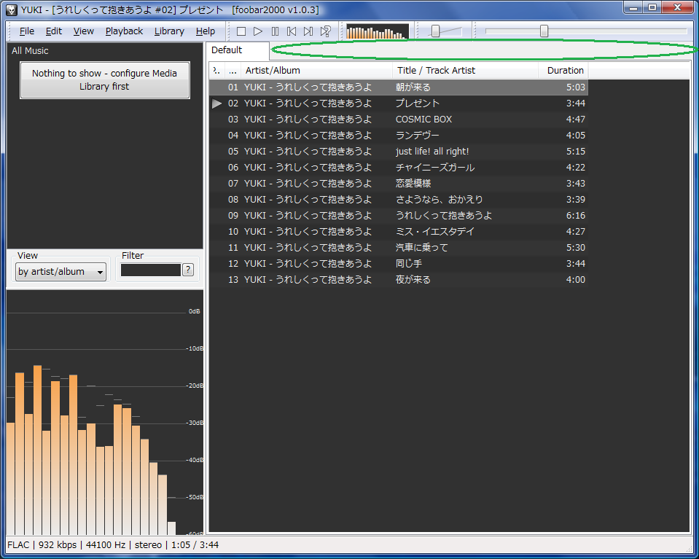The width and height of the screenshot is (699, 559).
Task: Open the 'by artist/album' view dropdown
Action: [60, 271]
